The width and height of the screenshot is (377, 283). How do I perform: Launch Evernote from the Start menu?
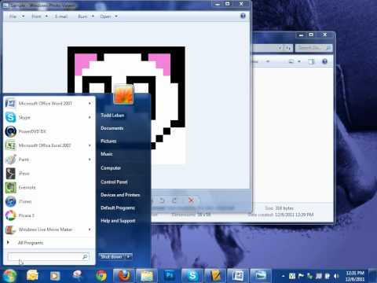pos(49,187)
